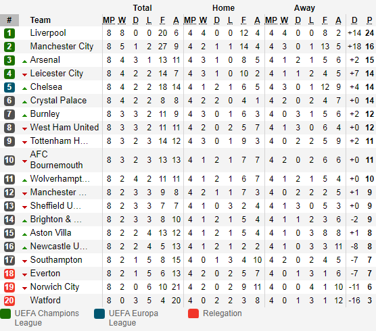Screen dimensions: 376x331
Task: Click red down arrow beside Norwich City
Action: pyautogui.click(x=24, y=288)
